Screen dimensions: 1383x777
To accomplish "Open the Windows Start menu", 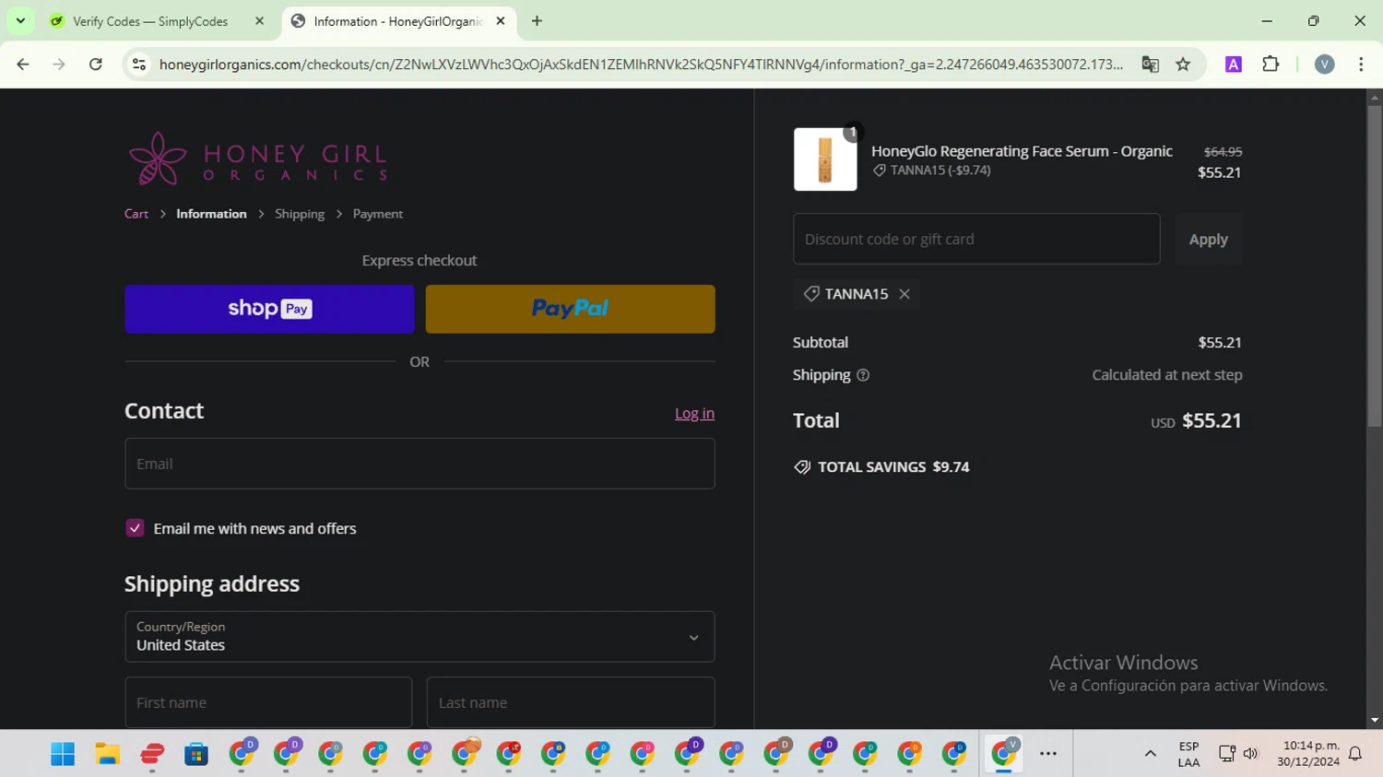I will tap(63, 754).
